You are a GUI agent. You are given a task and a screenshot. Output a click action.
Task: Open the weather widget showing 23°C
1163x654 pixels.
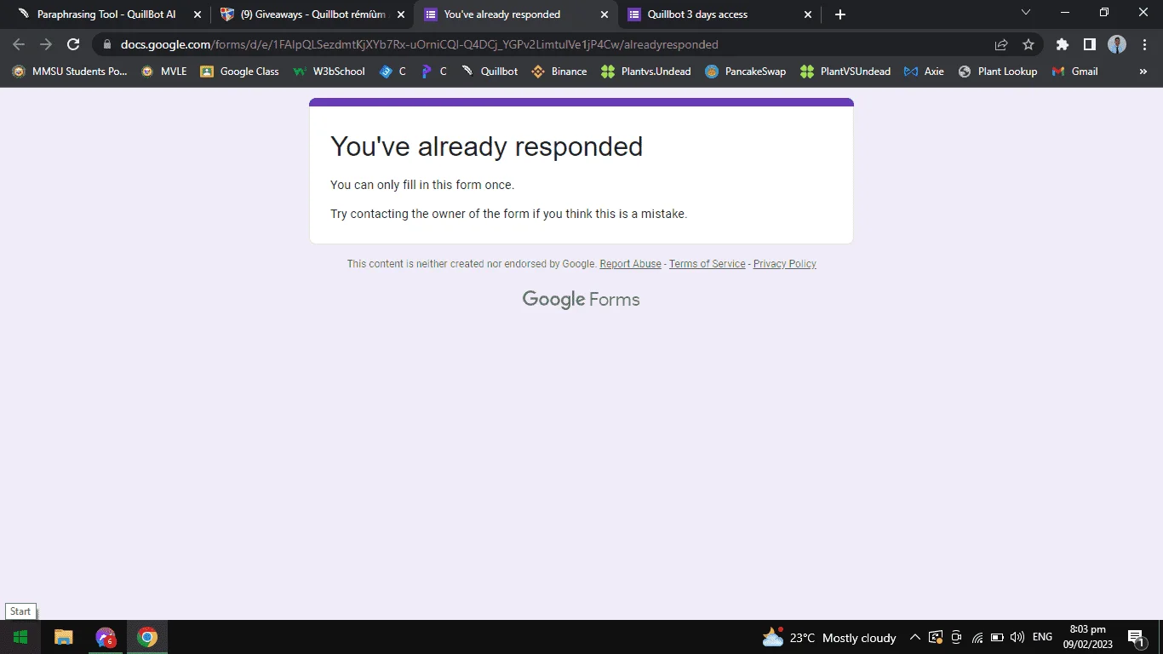pyautogui.click(x=828, y=637)
